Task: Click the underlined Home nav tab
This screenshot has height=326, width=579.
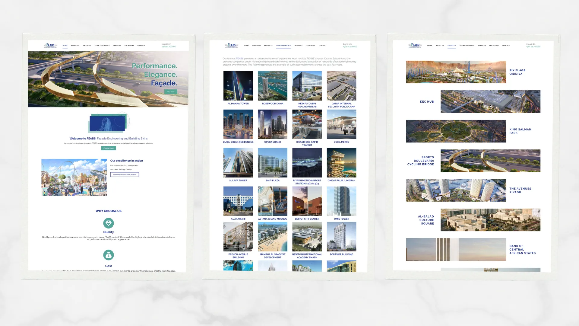Action: (x=65, y=46)
